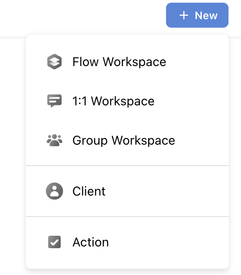Click the '1:1 Workspace' text label
Viewport: 241px width, 275px height.
[x=113, y=101]
